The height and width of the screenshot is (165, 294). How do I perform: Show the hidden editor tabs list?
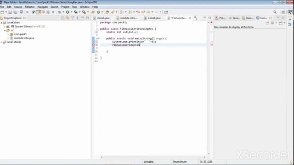click(x=196, y=18)
